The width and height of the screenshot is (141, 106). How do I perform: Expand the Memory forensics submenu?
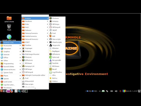click(35, 33)
